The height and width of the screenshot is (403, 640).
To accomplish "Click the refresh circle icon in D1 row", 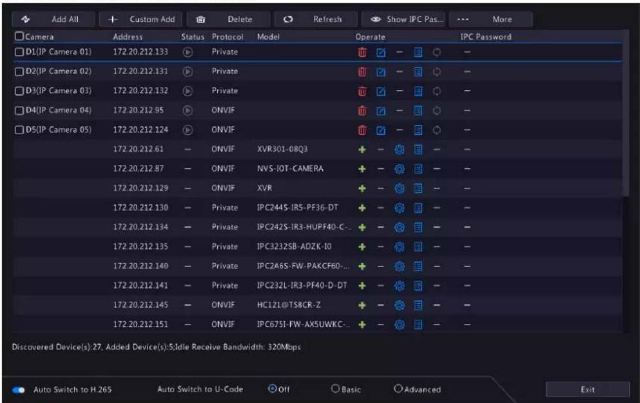I will pos(437,52).
